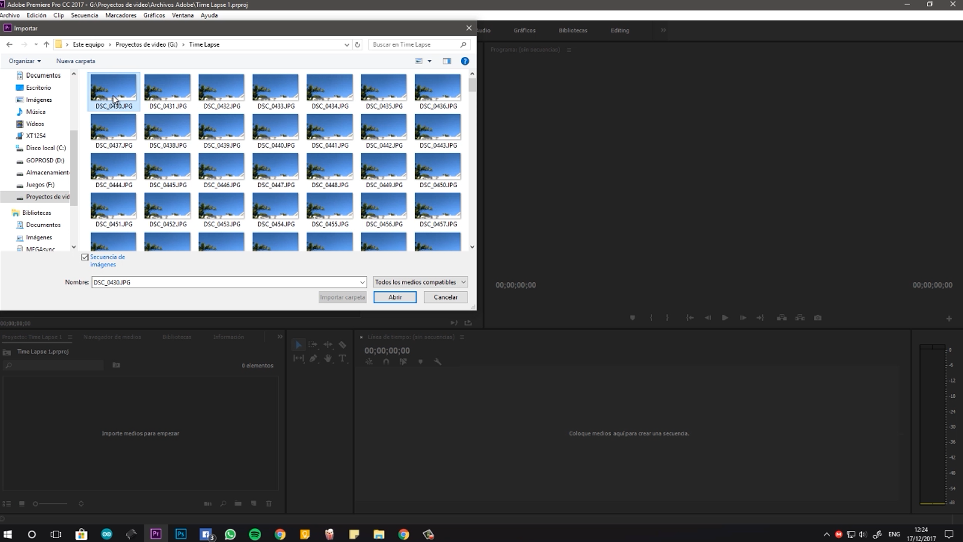Select thumbnail DSC_0448.JPG
This screenshot has height=542, width=963.
[329, 171]
